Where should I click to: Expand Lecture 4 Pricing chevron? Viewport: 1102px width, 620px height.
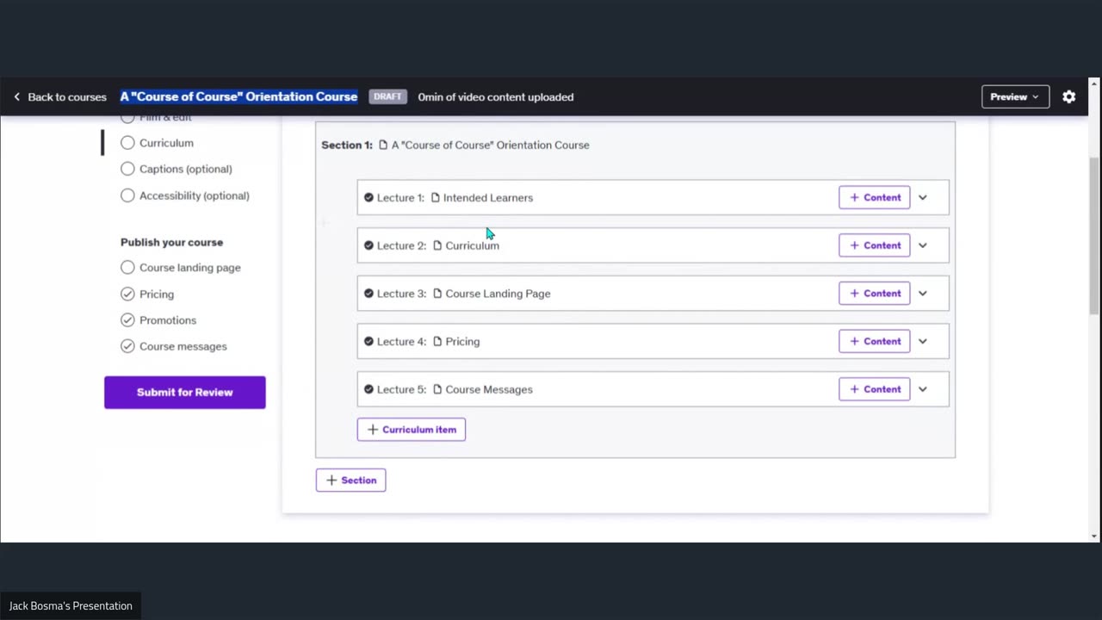pos(922,342)
